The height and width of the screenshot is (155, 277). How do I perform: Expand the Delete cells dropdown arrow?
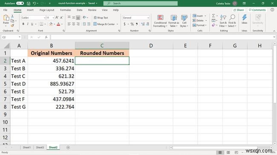pos(206,20)
